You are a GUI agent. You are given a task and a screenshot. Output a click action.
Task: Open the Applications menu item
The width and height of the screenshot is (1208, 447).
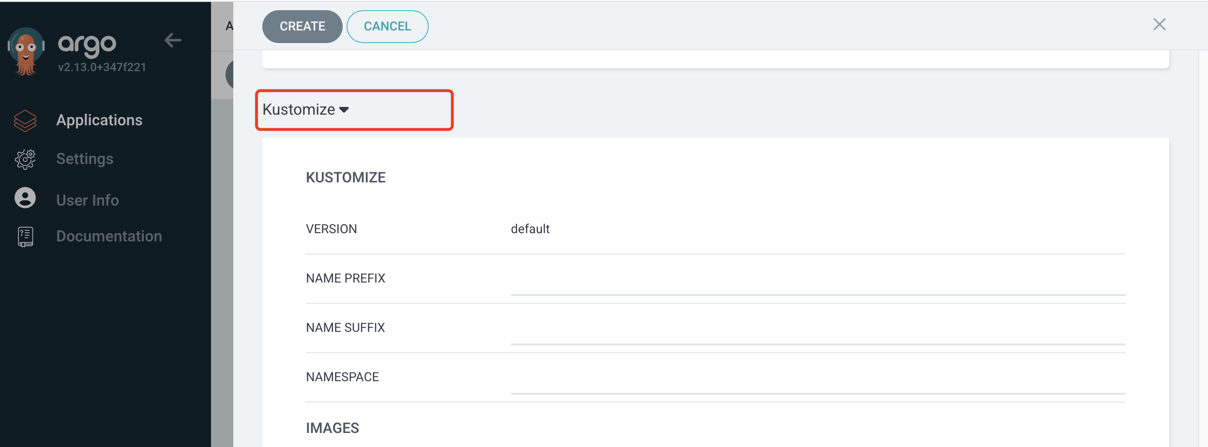coord(99,120)
